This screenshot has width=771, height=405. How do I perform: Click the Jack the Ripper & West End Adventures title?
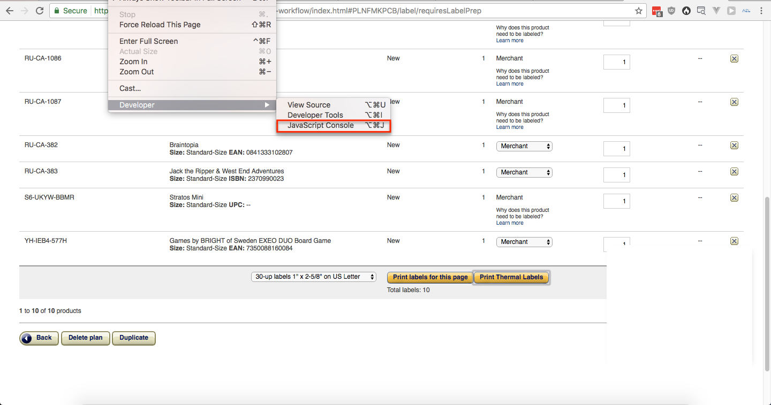click(227, 171)
